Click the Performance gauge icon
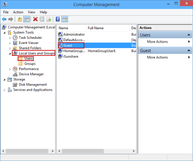The width and height of the screenshot is (193, 161). click(15, 69)
